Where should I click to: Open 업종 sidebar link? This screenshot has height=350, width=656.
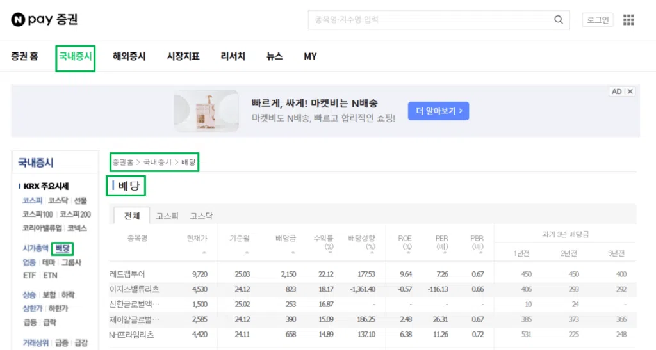click(x=29, y=262)
